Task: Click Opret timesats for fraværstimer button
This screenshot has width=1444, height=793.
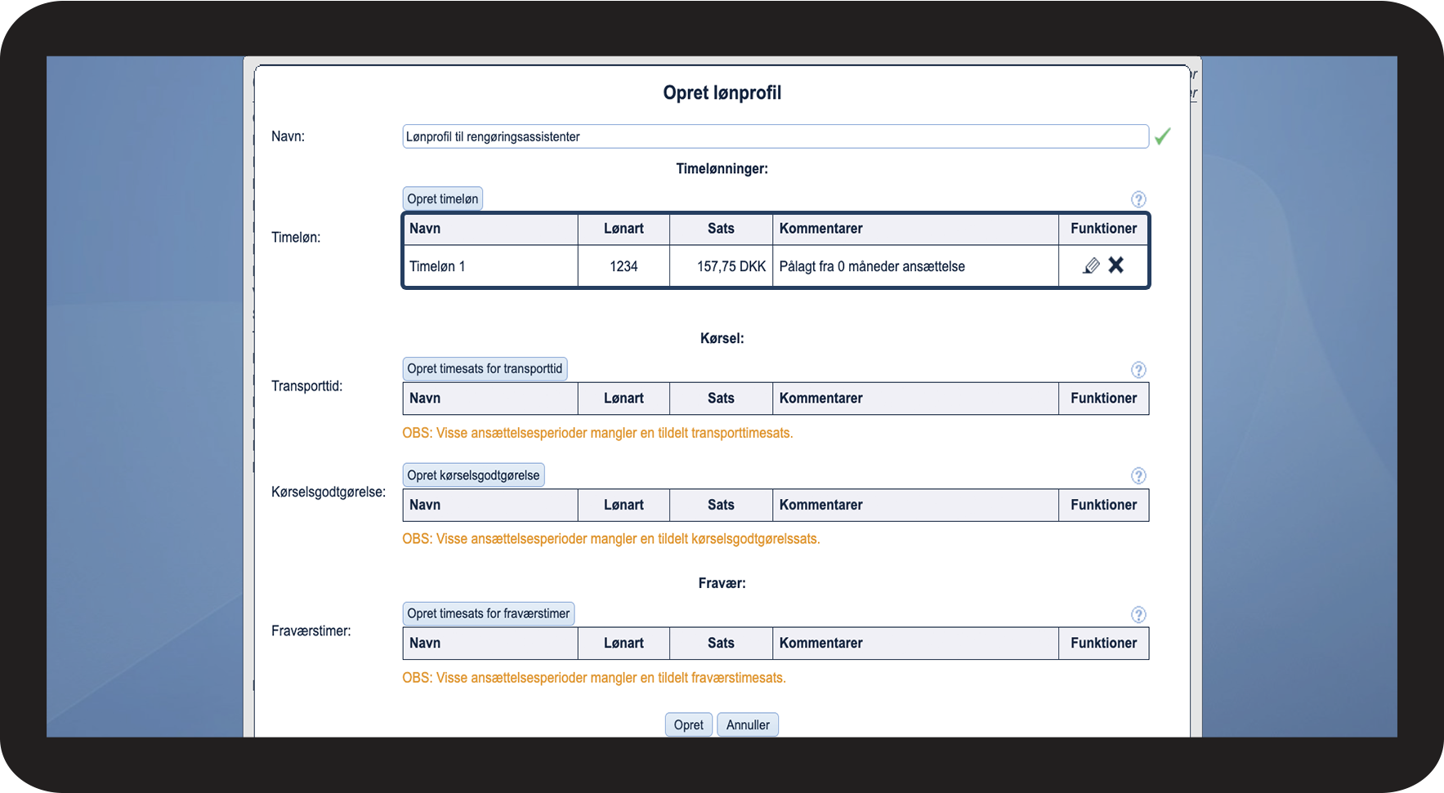Action: tap(488, 614)
